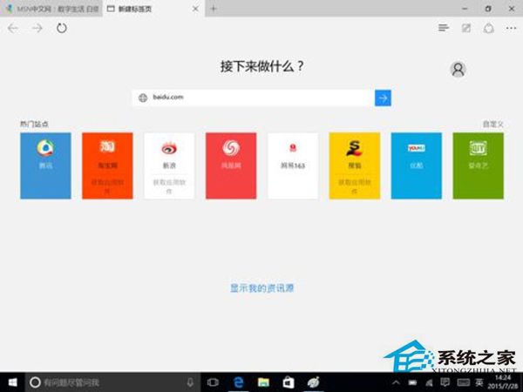The height and width of the screenshot is (392, 523).
Task: Go back to the previous page
Action: (x=13, y=29)
